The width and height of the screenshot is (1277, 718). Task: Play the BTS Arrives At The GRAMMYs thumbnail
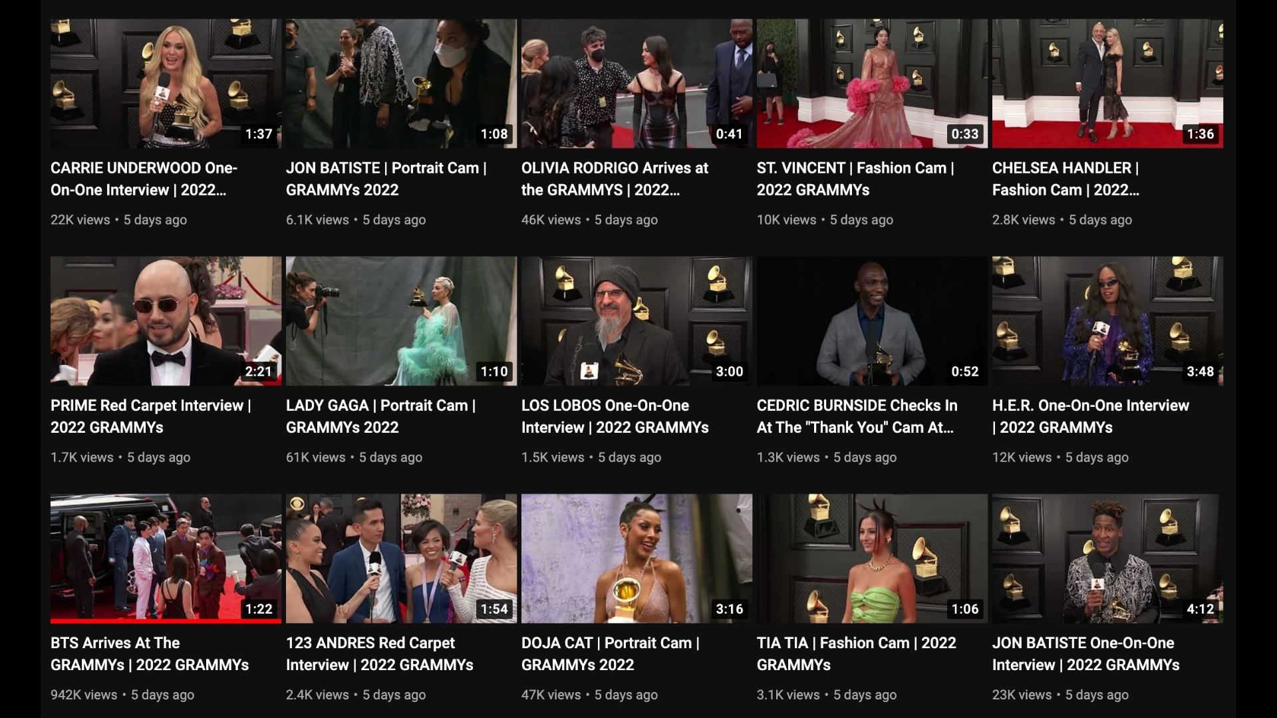[166, 558]
